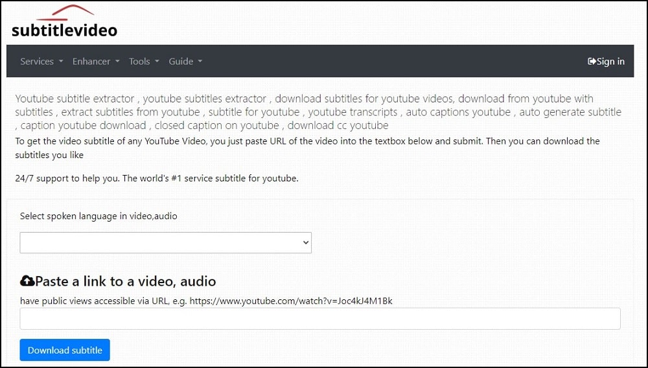The image size is (648, 368).
Task: Click the example YouTube URL text
Action: [x=291, y=301]
